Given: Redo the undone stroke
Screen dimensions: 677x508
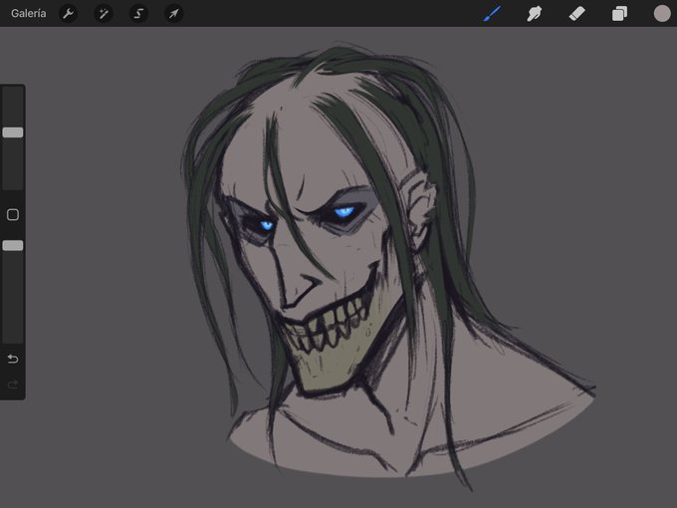Looking at the screenshot, I should pyautogui.click(x=13, y=384).
